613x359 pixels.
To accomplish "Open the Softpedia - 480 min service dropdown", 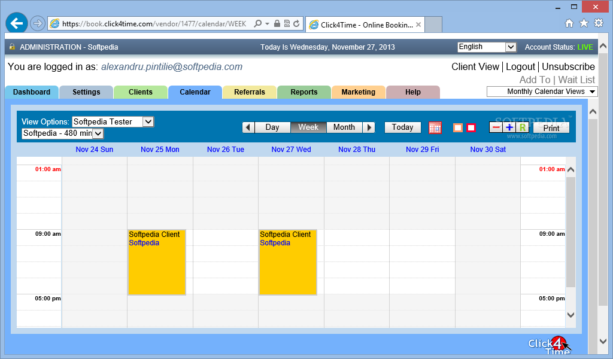I will click(62, 133).
